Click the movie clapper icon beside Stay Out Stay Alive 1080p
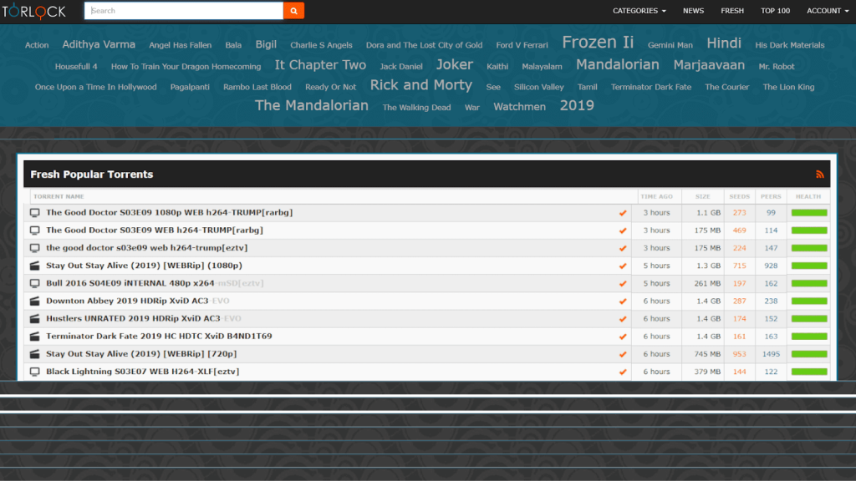The height and width of the screenshot is (481, 856). [35, 266]
